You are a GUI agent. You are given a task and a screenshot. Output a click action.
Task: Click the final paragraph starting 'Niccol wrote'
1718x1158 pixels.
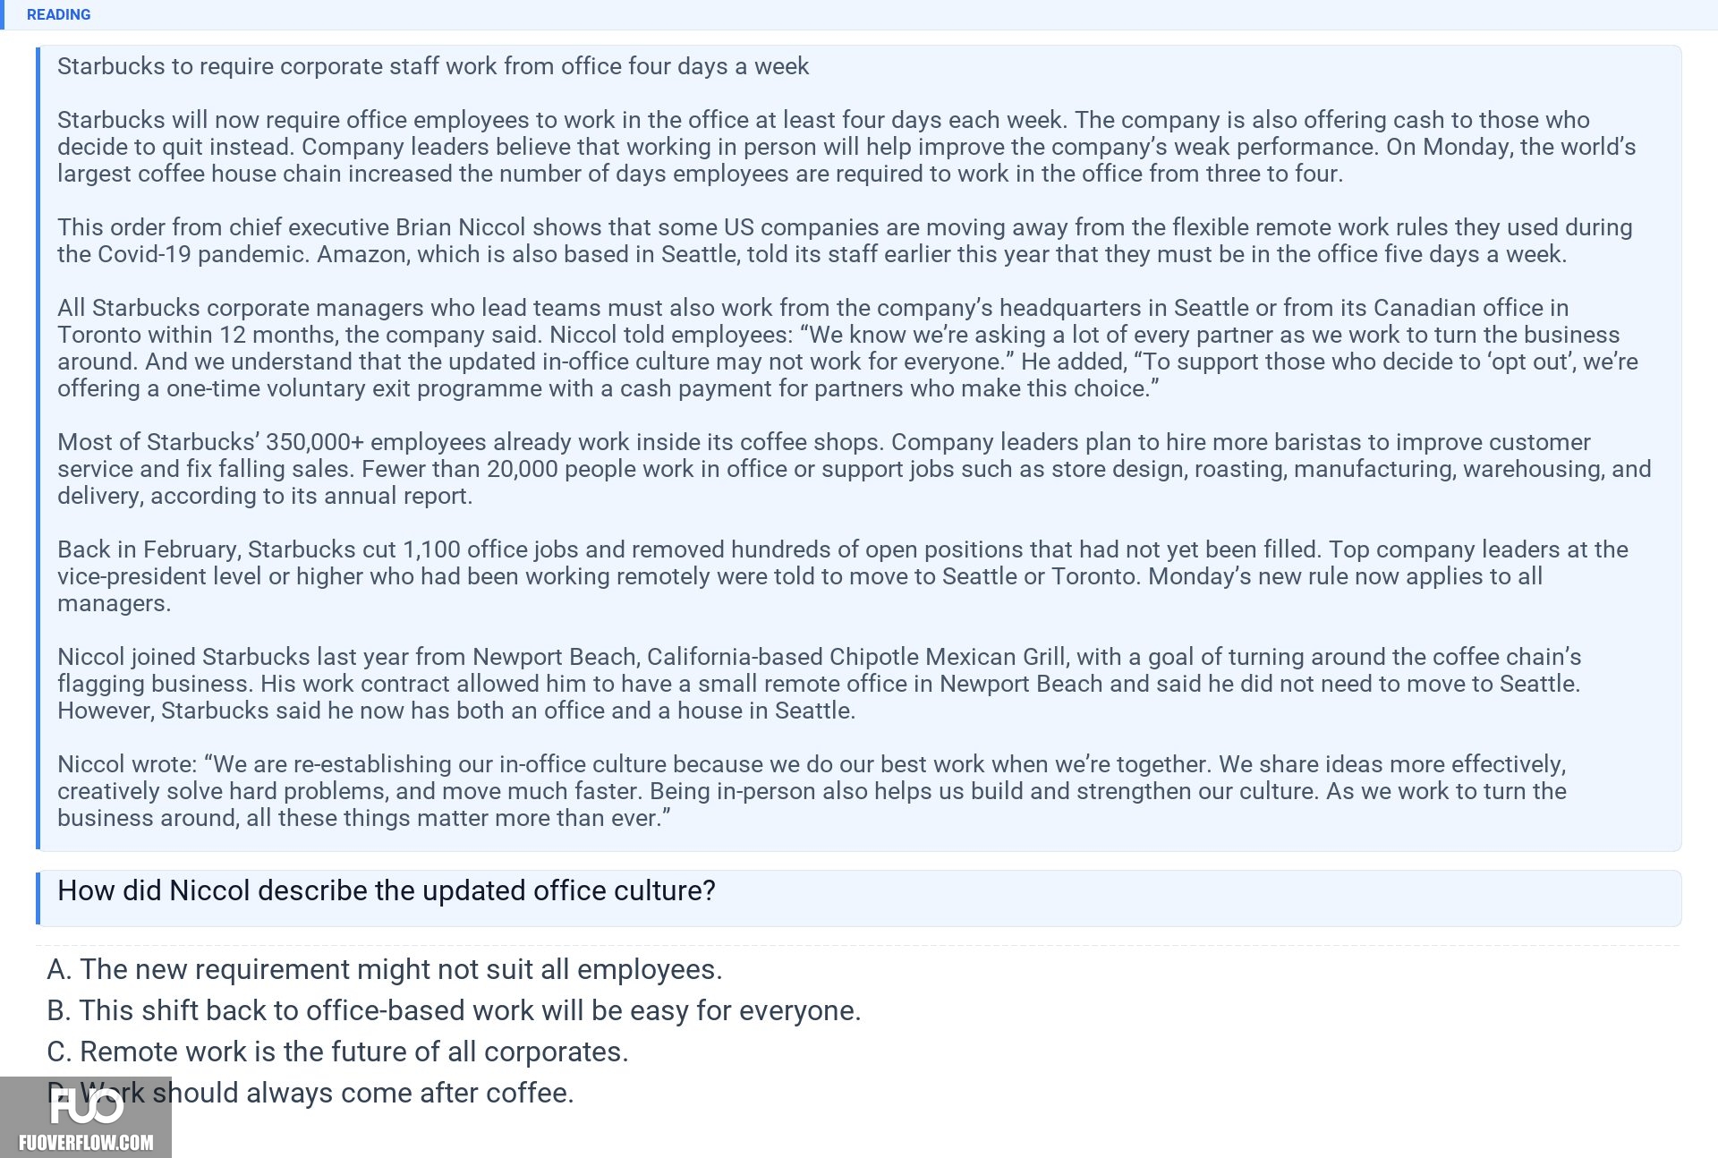(x=812, y=791)
